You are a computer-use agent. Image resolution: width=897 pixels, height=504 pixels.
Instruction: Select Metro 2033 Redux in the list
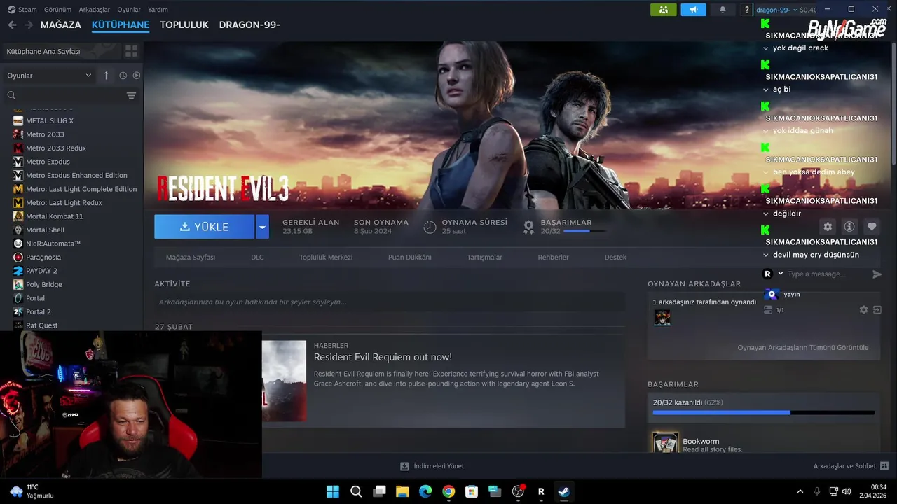pyautogui.click(x=56, y=148)
